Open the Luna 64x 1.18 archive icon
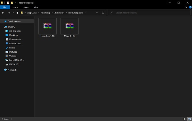Image resolution: width=192 pixels, height=121 pixels. [x=47, y=26]
